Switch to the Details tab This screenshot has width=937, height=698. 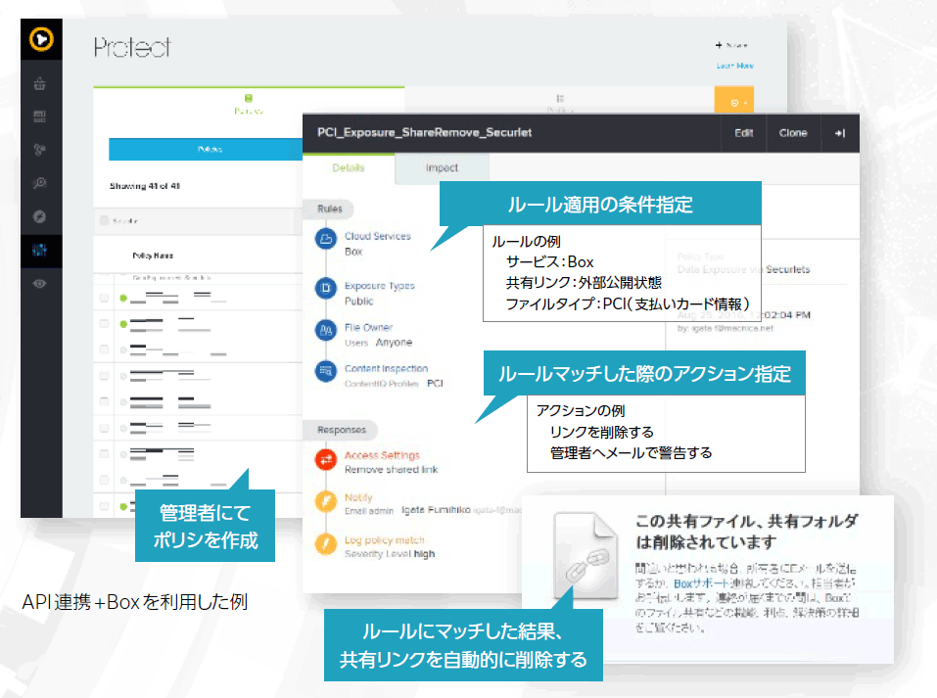point(349,168)
